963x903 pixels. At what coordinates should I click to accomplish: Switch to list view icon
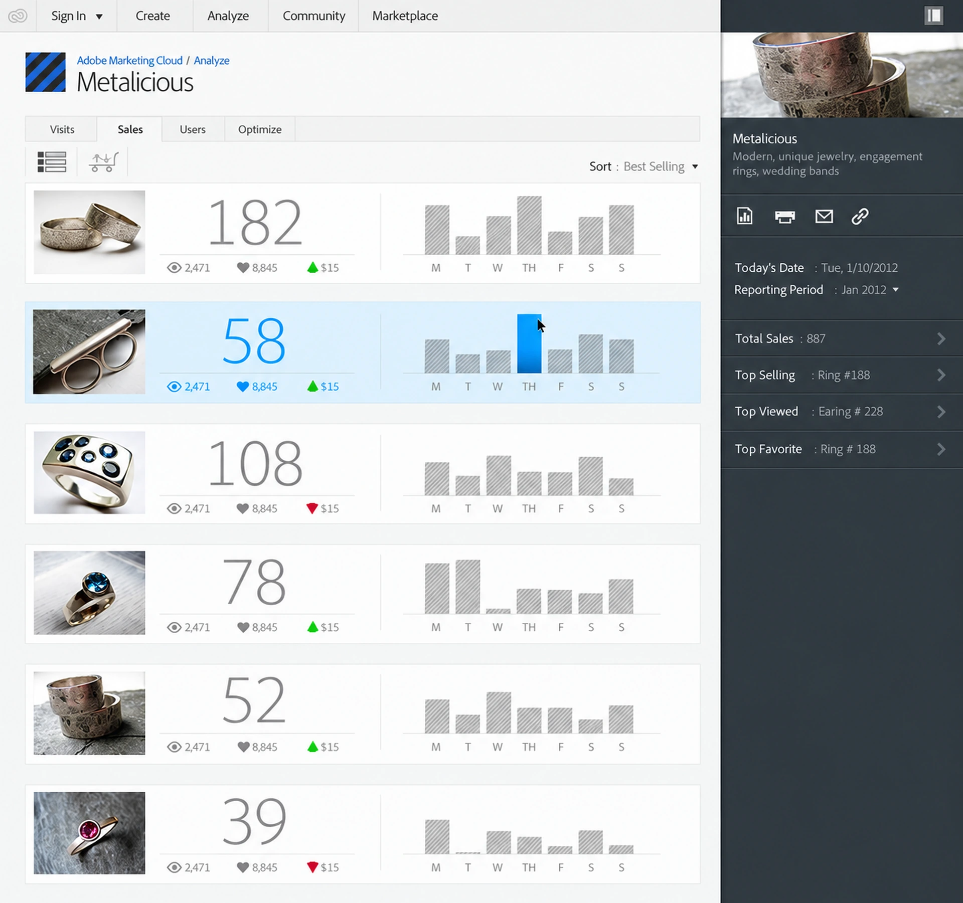point(52,162)
